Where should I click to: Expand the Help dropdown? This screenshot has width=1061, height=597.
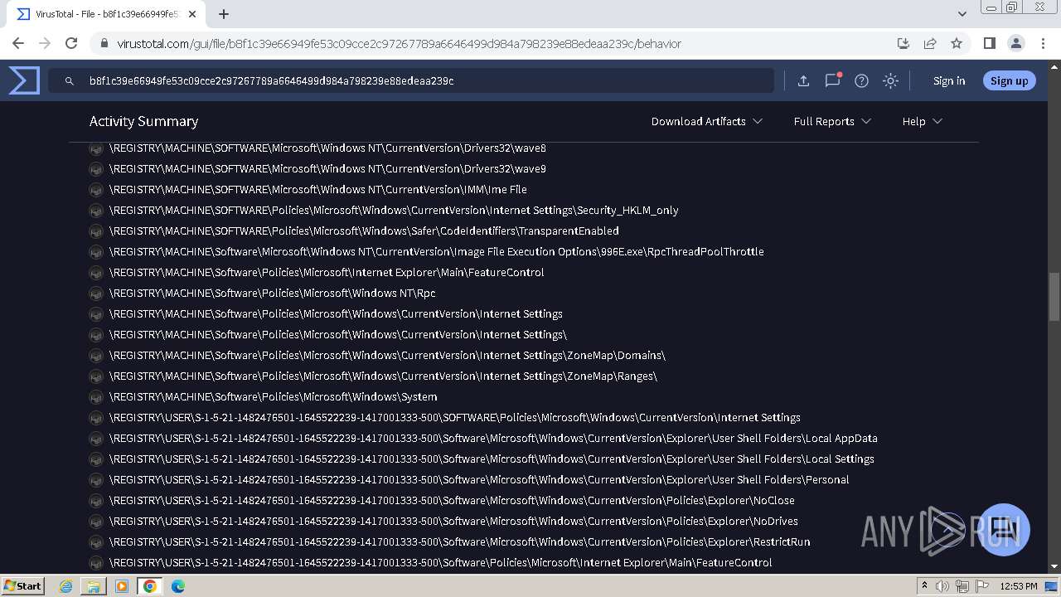tap(922, 121)
